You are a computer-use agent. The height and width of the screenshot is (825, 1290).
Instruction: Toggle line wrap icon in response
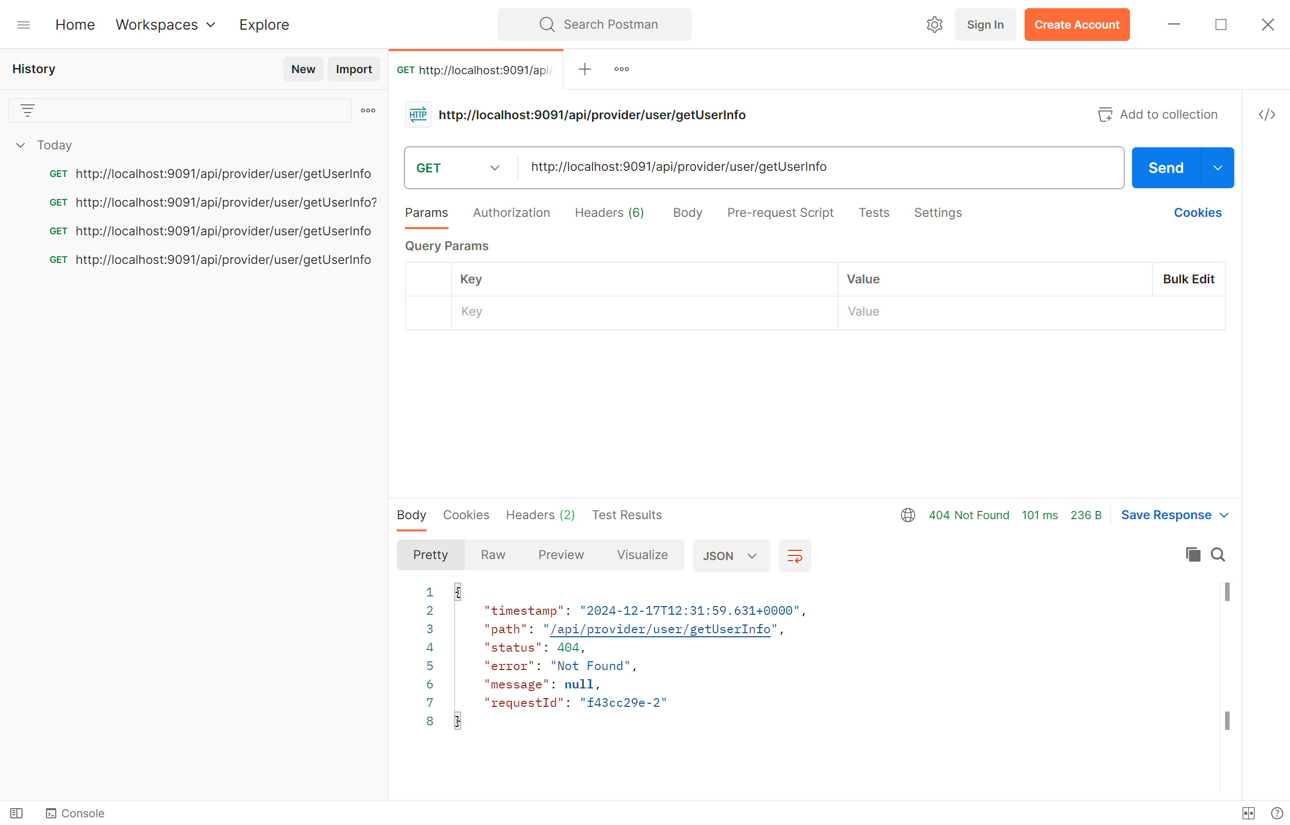point(795,556)
